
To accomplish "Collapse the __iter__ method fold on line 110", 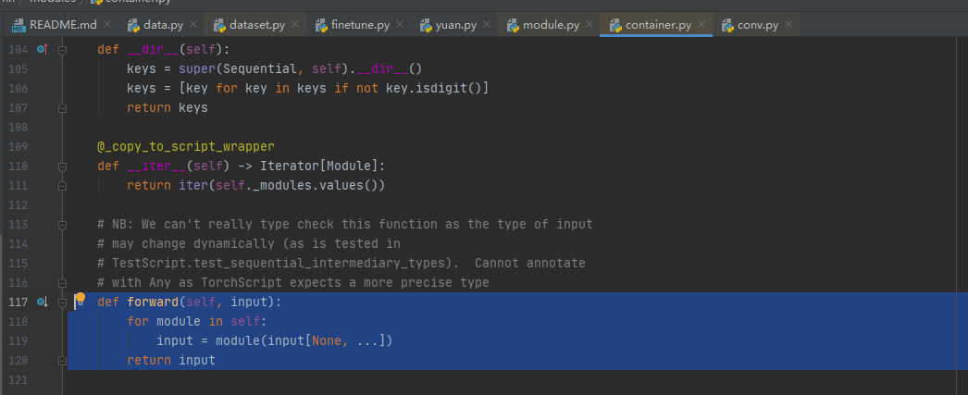I will pos(62,166).
